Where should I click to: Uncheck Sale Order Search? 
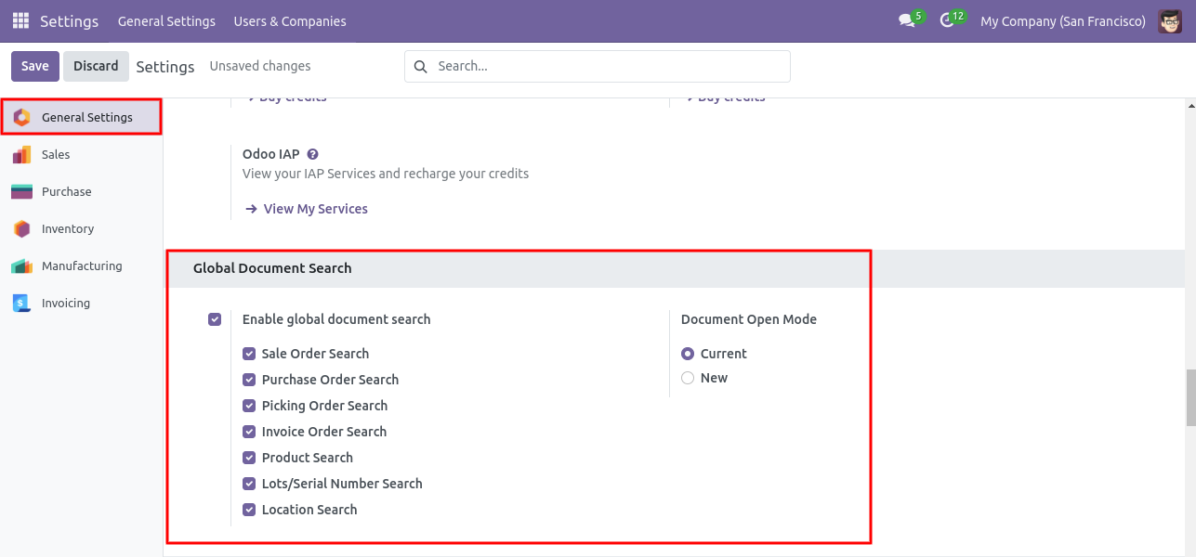(249, 354)
